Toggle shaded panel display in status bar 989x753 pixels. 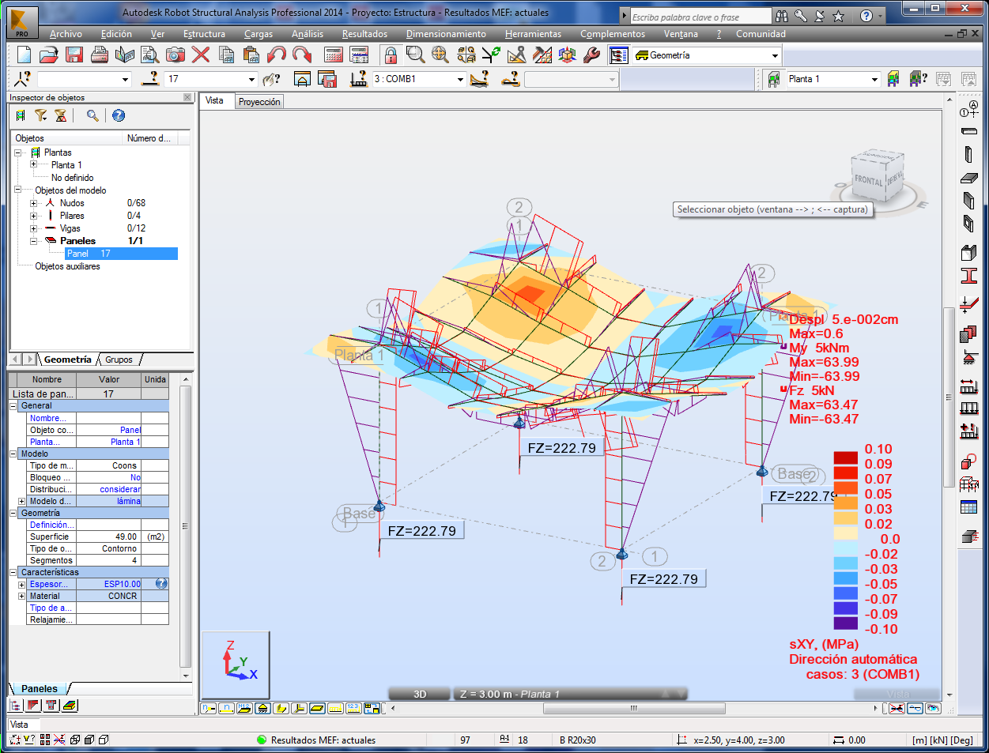pyautogui.click(x=318, y=708)
